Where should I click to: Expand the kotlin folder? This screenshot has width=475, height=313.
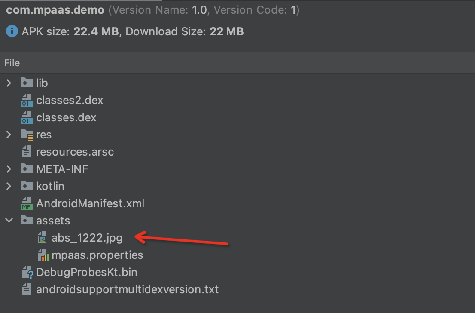tap(9, 186)
